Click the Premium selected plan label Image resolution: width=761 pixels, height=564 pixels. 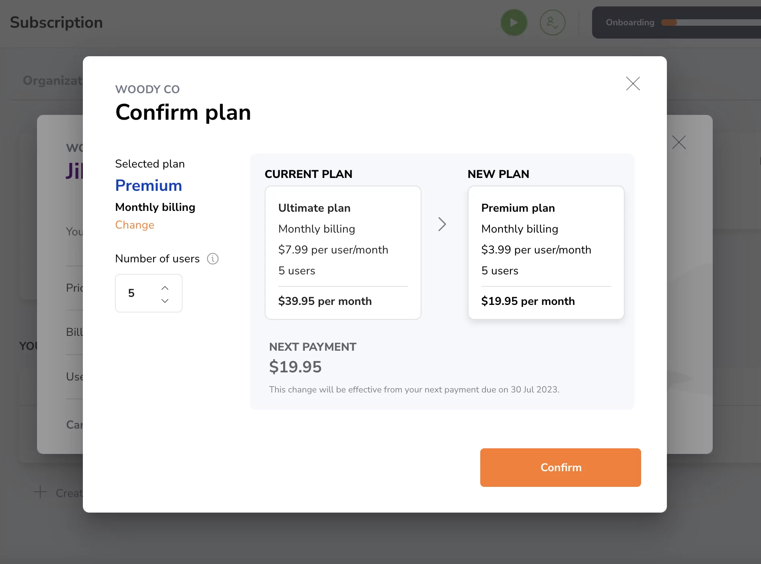[148, 186]
